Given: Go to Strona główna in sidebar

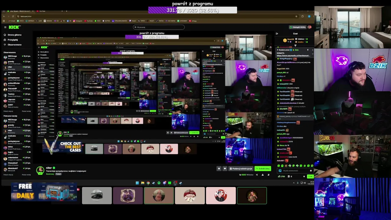Looking at the screenshot, I should (13, 35).
